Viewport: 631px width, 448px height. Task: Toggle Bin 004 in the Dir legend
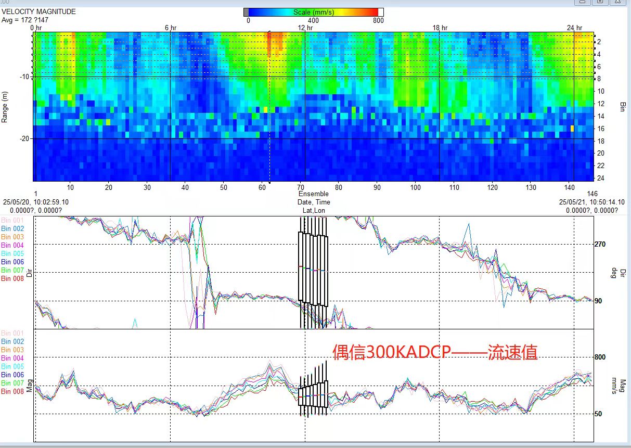tap(12, 245)
